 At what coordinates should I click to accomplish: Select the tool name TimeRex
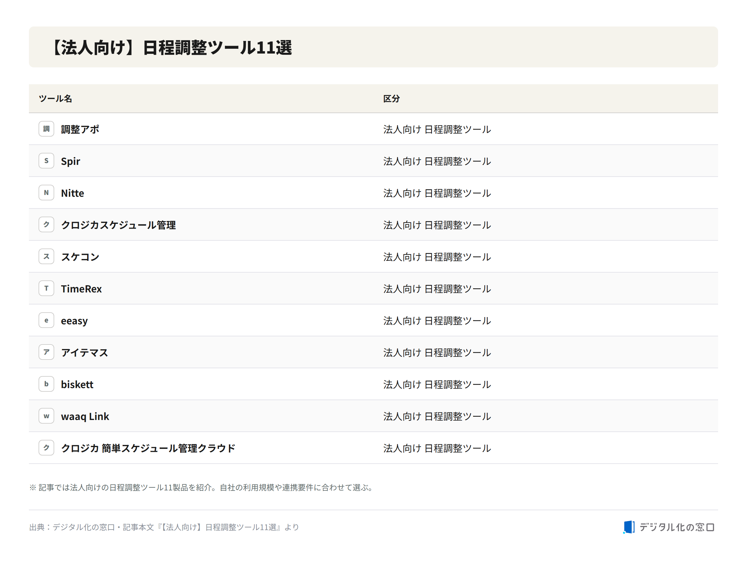click(x=81, y=289)
